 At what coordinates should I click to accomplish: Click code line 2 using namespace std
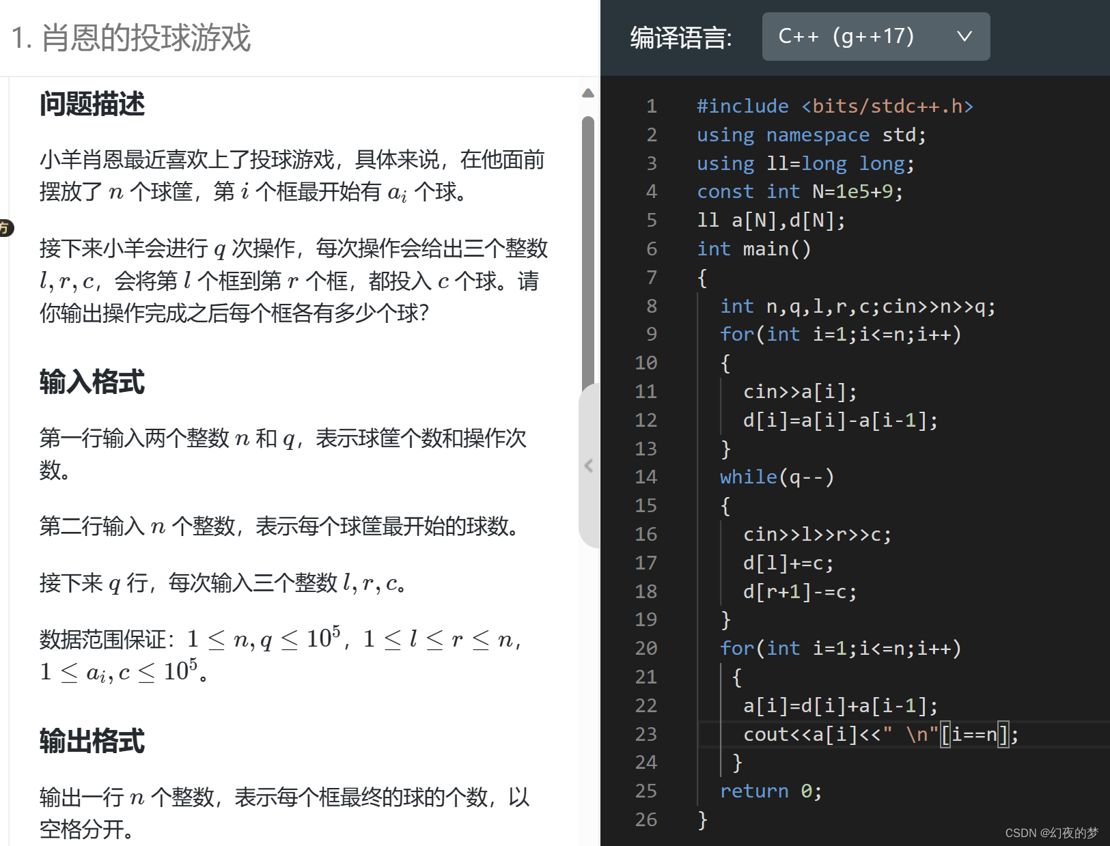click(x=811, y=135)
